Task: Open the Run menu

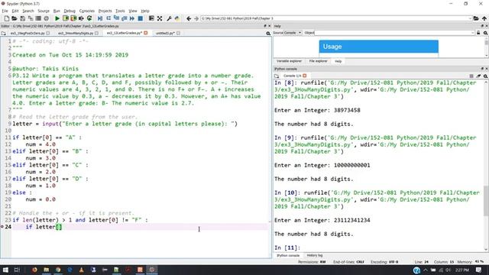Action: click(x=57, y=11)
